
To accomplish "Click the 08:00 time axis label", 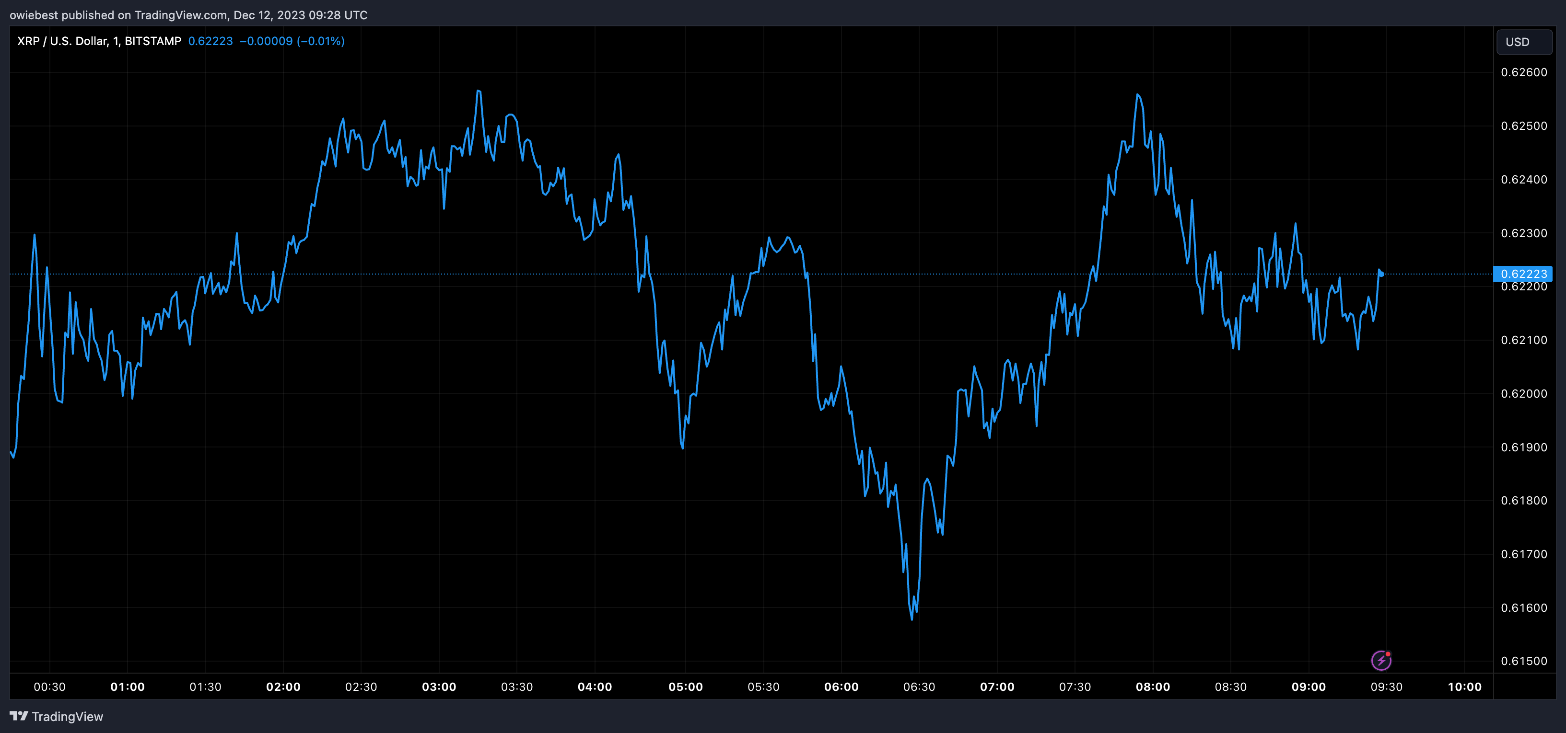I will (x=1153, y=687).
